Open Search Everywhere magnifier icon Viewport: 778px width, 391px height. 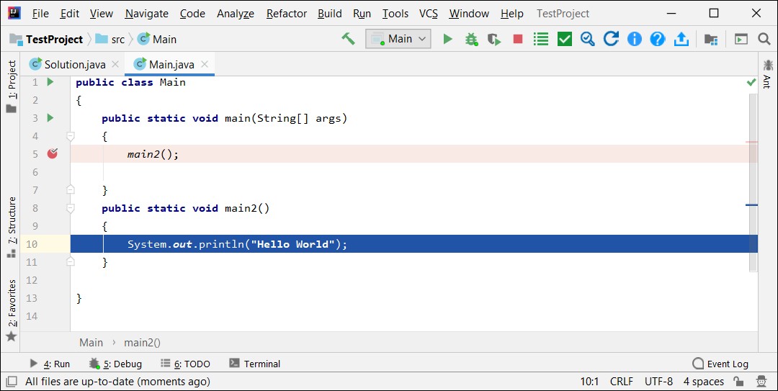pos(764,39)
